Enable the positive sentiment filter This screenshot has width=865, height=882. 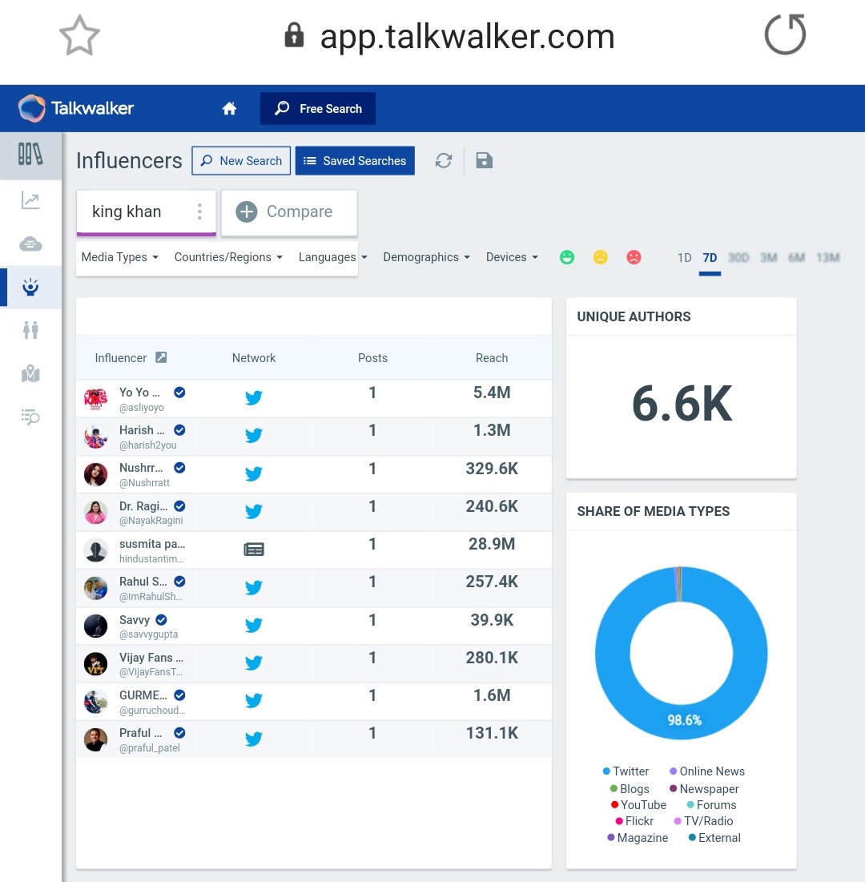[567, 257]
